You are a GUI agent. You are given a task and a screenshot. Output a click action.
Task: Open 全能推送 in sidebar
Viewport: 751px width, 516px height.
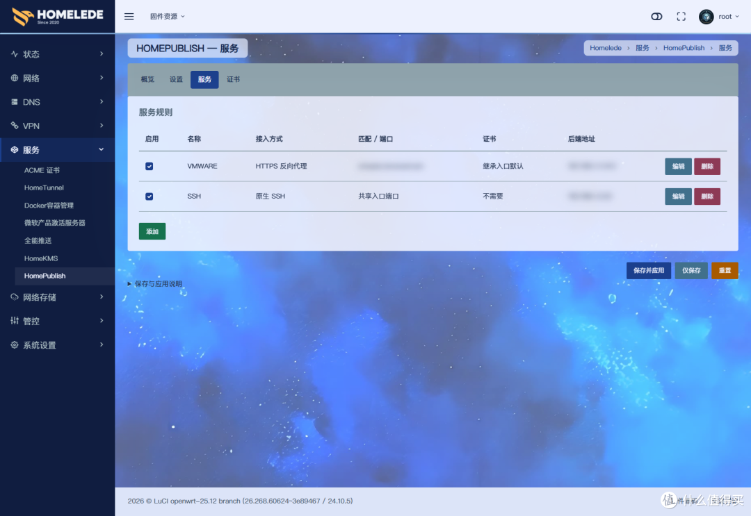point(38,240)
